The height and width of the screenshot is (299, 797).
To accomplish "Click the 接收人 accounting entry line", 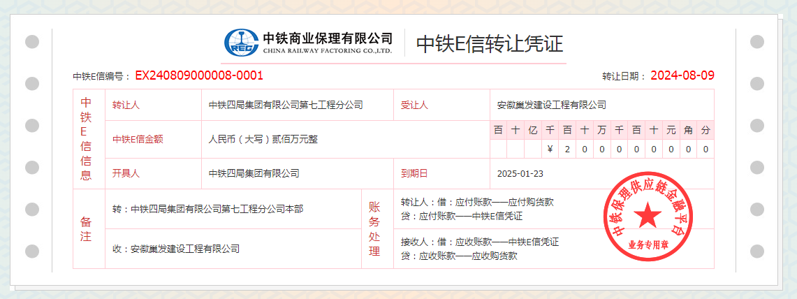I will pos(479,242).
